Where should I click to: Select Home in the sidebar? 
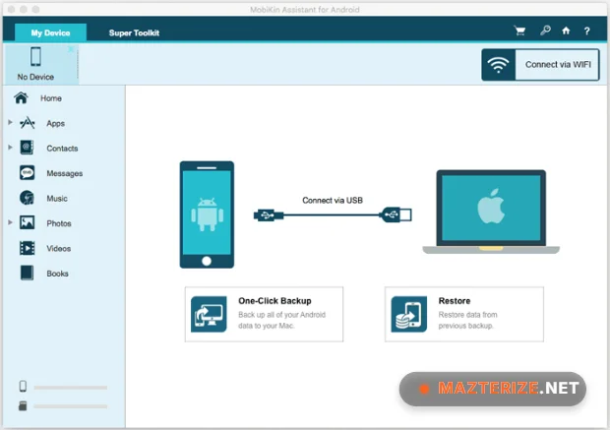51,98
